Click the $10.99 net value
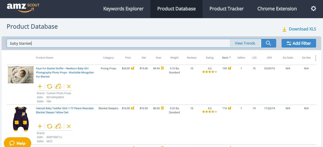 point(144,108)
